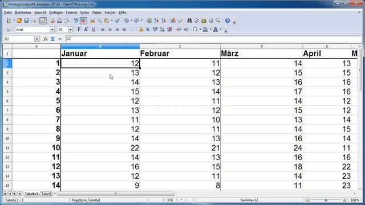Open the Extras menu

84,13
